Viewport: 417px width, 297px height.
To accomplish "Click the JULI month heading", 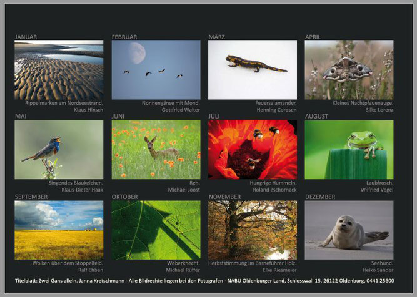I will click(214, 116).
